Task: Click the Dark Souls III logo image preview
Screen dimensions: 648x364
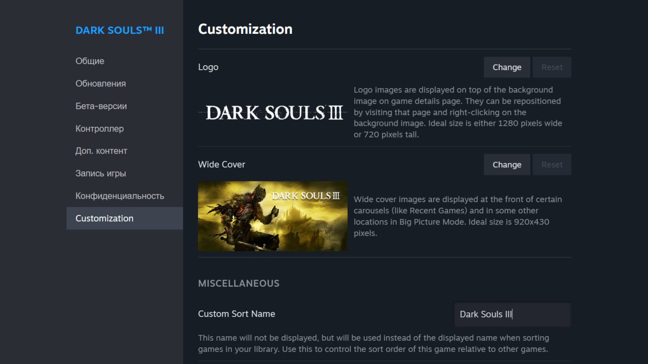Action: tap(273, 113)
